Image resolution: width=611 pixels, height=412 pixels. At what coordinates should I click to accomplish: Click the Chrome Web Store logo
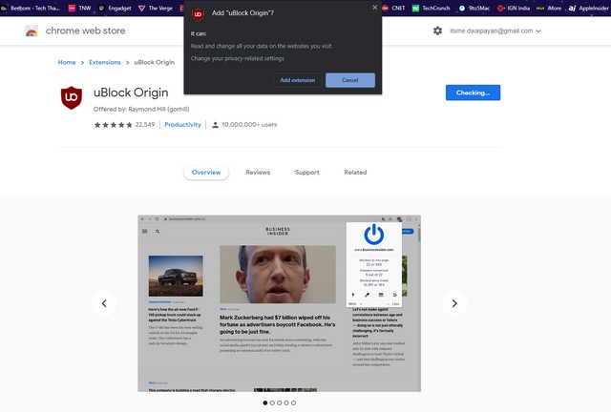tap(32, 31)
